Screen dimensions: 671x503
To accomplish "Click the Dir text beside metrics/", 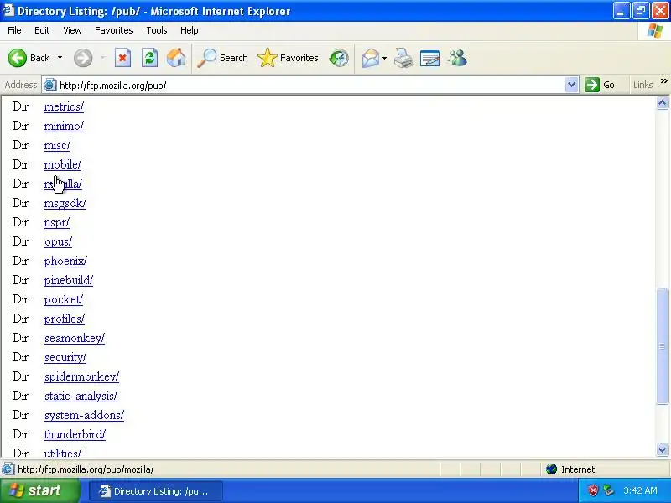I will click(x=20, y=106).
